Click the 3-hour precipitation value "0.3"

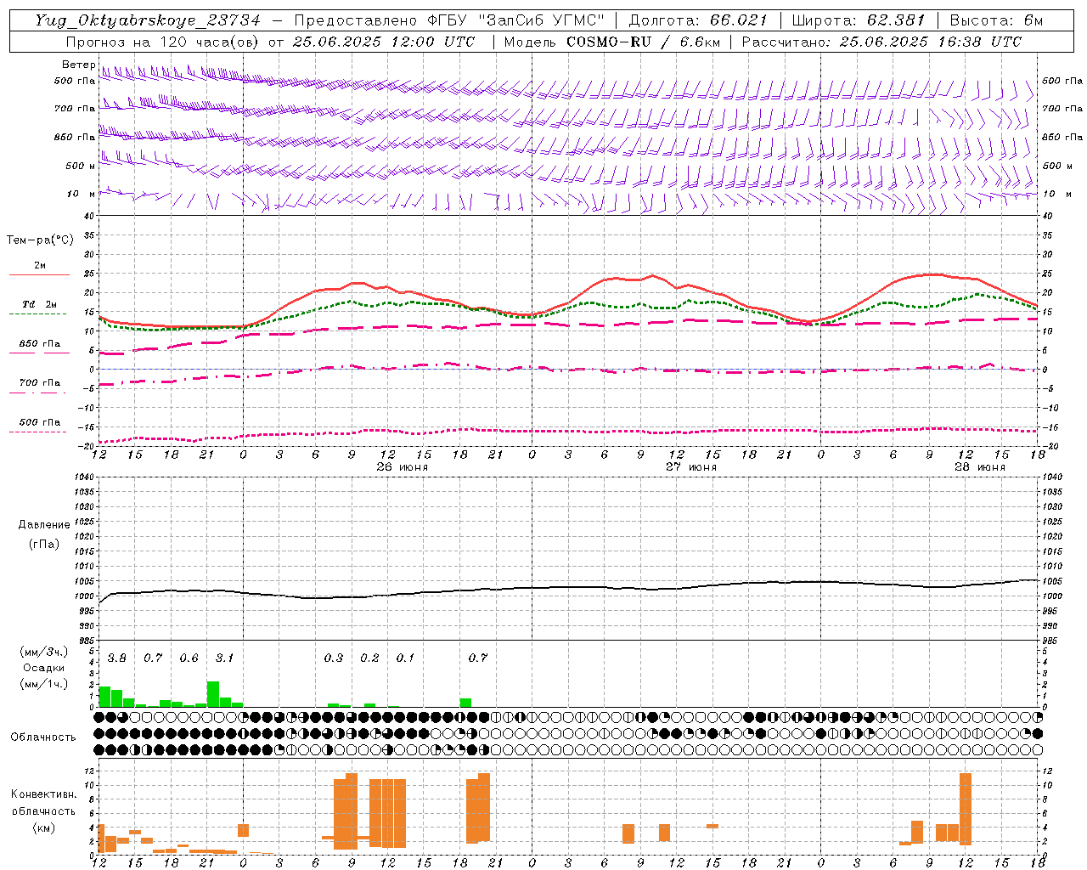(334, 658)
